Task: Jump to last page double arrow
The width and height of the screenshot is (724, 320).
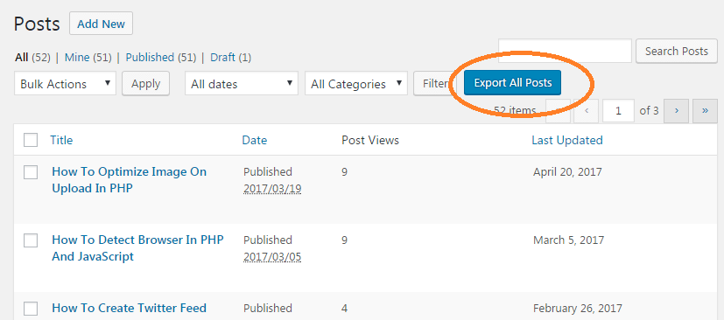Action: (705, 111)
